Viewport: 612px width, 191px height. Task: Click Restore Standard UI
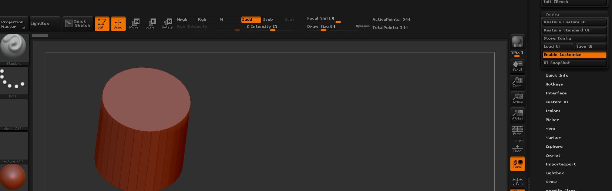click(x=575, y=30)
